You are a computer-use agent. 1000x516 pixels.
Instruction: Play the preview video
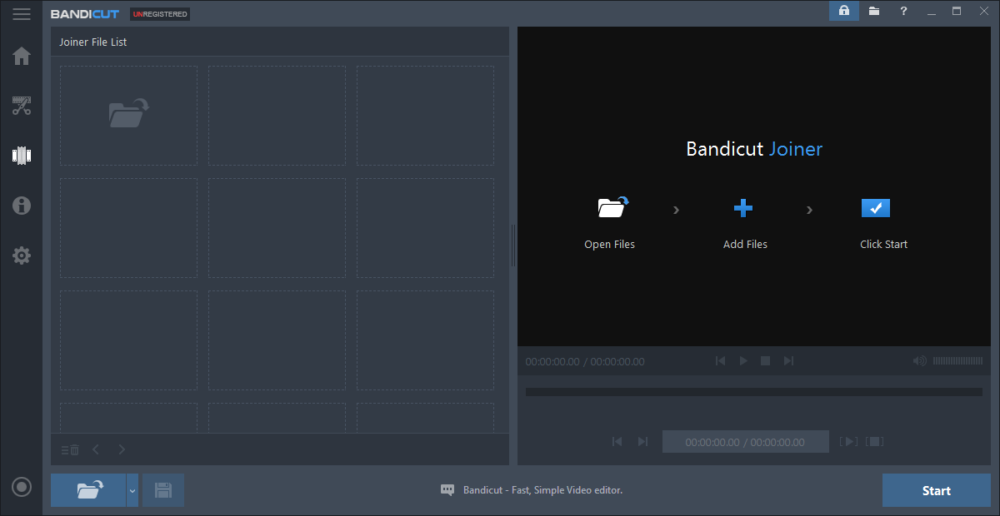pyautogui.click(x=743, y=361)
